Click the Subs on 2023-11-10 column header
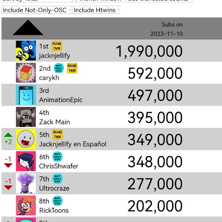 pos(166,29)
